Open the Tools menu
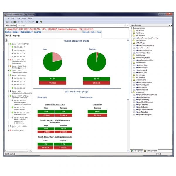The width and height of the screenshot is (176, 176). pos(24,18)
